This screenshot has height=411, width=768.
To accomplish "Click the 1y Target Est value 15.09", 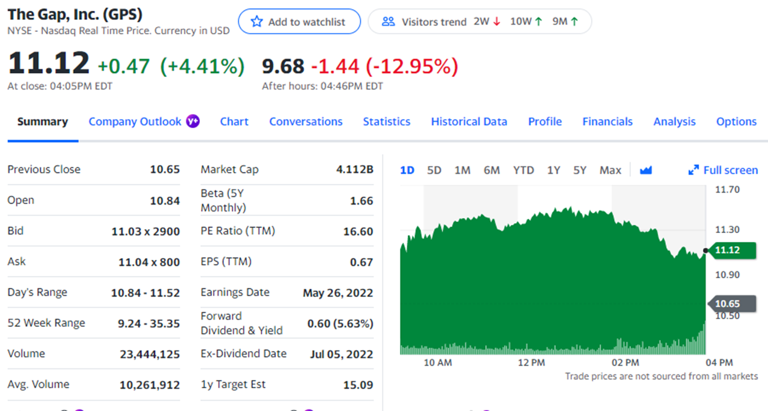I will click(x=358, y=385).
